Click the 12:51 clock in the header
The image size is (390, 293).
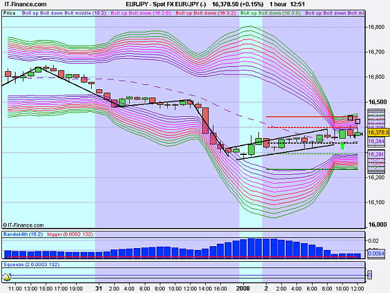point(297,4)
